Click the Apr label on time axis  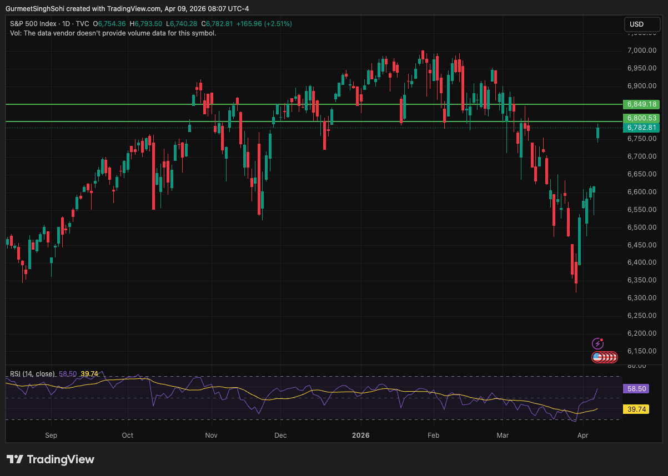[581, 436]
